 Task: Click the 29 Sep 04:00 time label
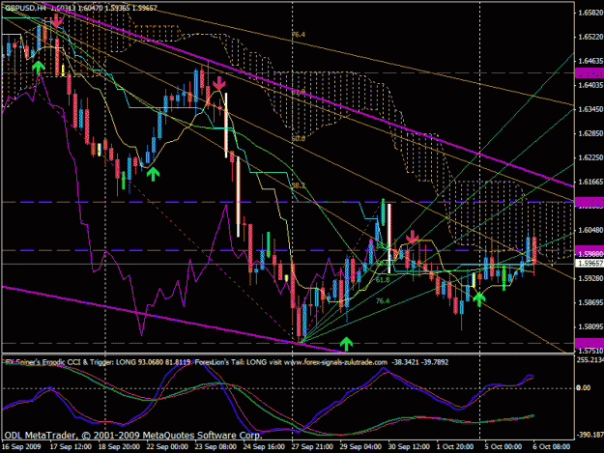360,447
